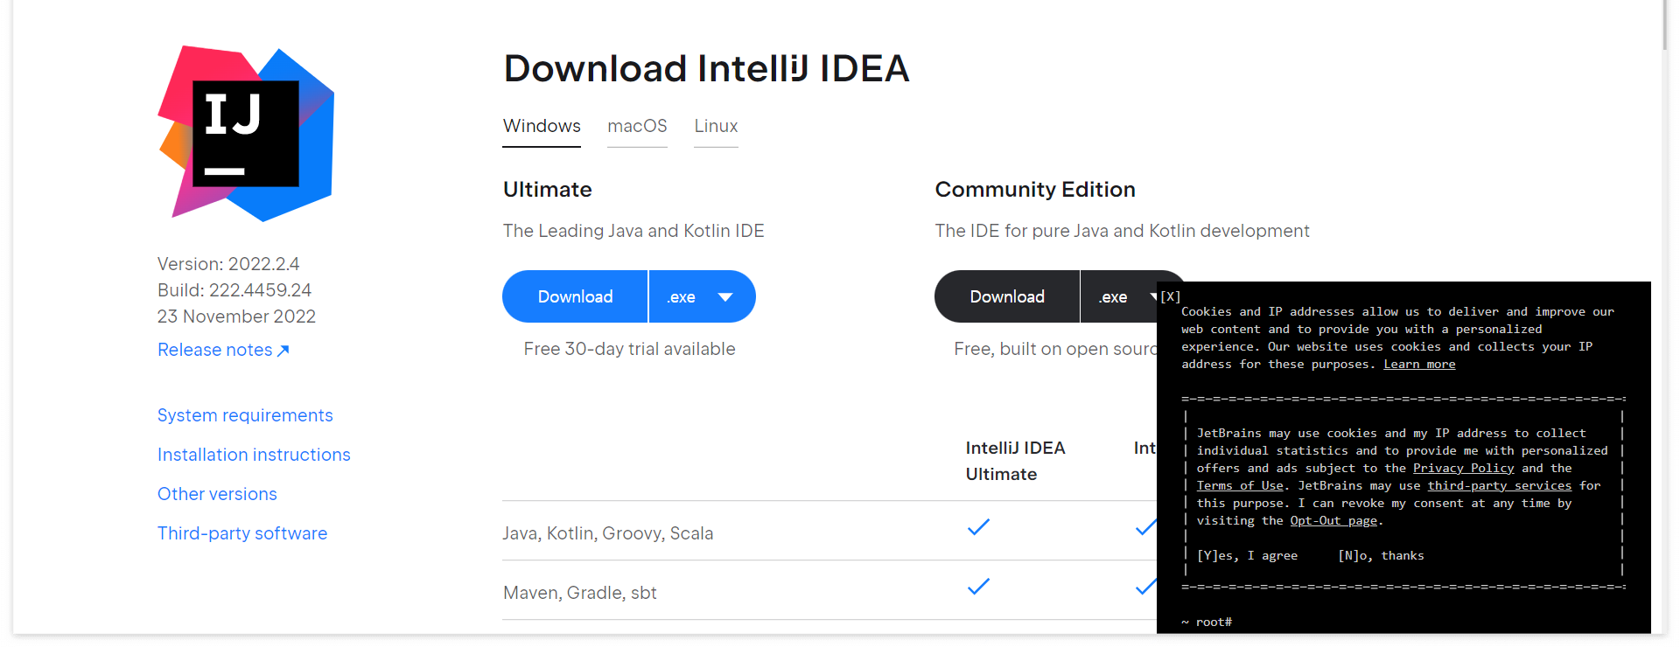The image size is (1680, 647).
Task: Visit the Opt-Out page link
Action: [1333, 521]
